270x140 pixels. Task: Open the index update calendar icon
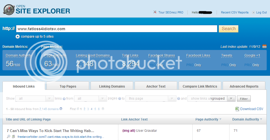(x=264, y=46)
